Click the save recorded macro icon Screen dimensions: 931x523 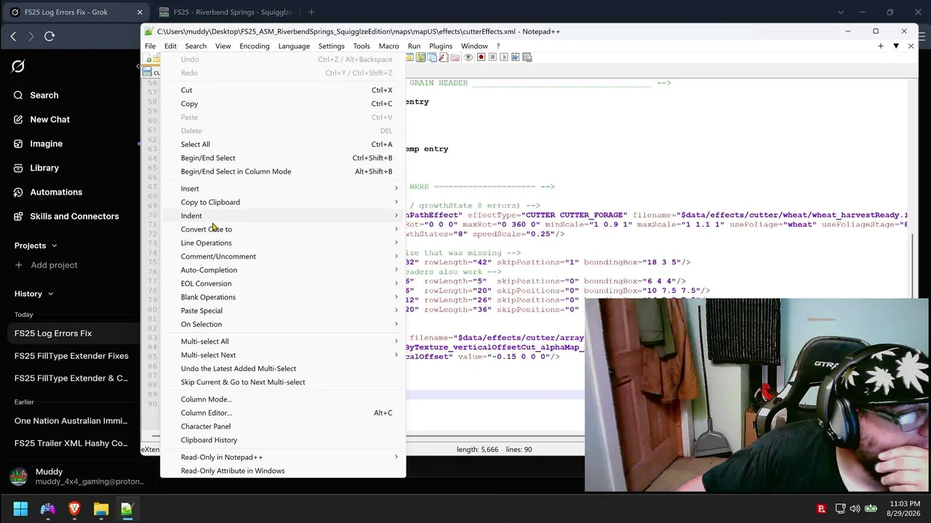point(527,57)
